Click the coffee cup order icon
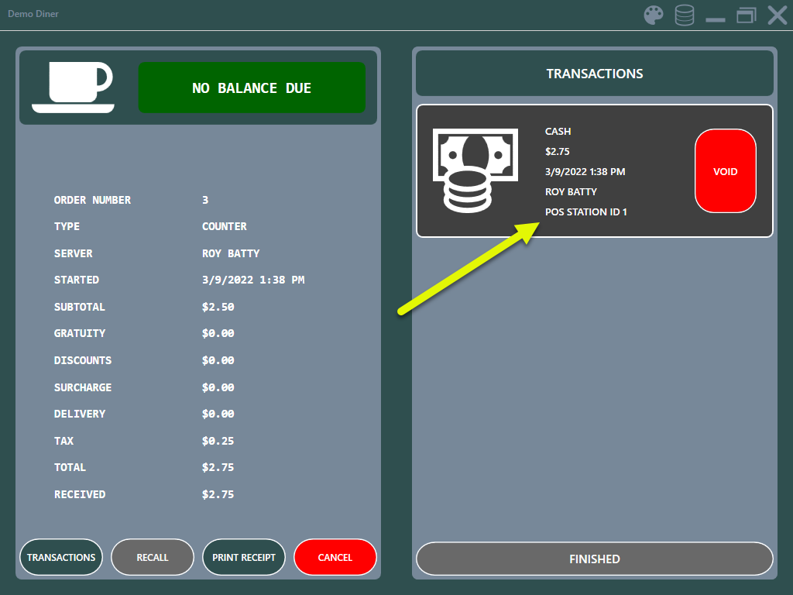Screen dimensions: 793x595 [x=74, y=87]
